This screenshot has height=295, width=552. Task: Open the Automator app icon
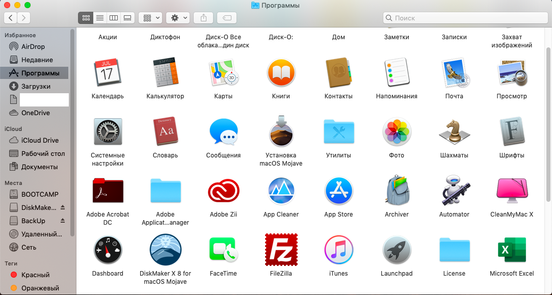454,190
